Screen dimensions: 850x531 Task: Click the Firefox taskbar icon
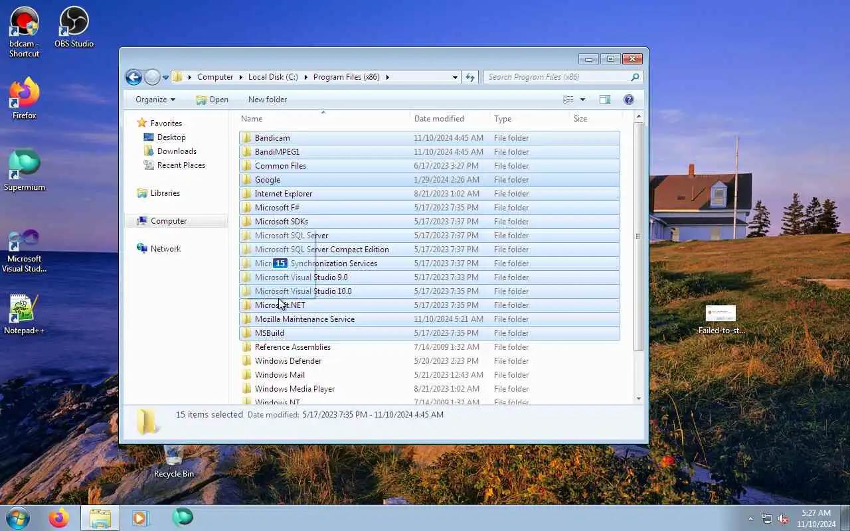(x=58, y=518)
